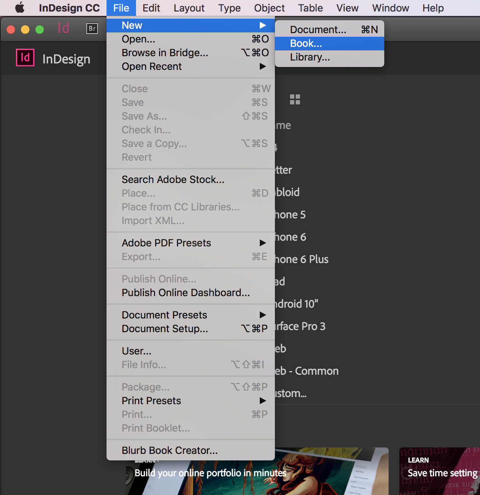Select Publish Online Dashboard...
The height and width of the screenshot is (495, 480).
(191, 293)
